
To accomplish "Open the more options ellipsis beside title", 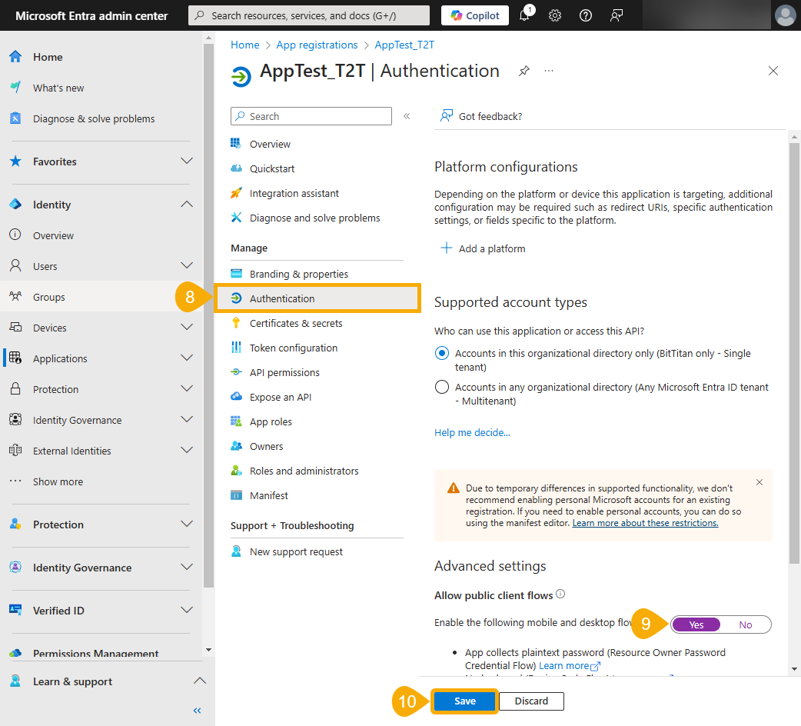I will click(x=549, y=71).
